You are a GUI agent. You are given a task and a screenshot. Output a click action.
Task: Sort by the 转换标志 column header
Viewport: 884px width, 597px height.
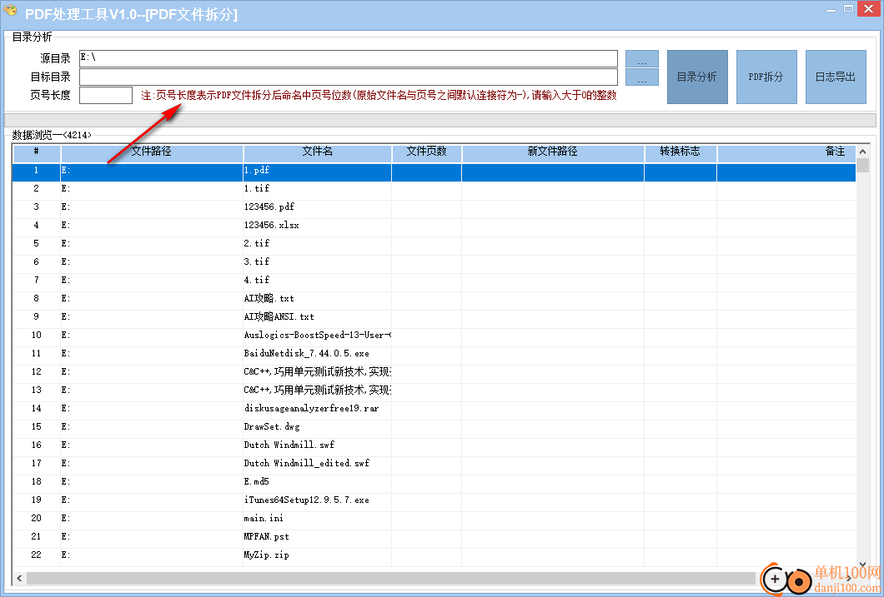click(681, 152)
